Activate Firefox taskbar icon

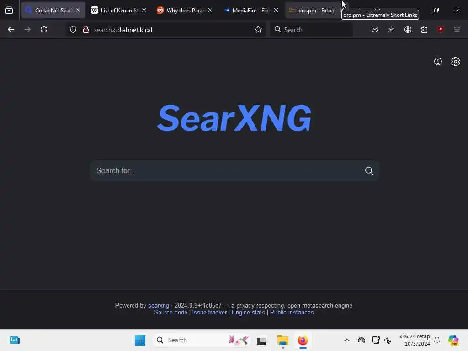[x=303, y=340]
